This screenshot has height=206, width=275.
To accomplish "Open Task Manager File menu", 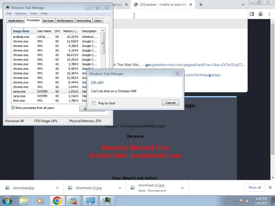I will pos(9,13).
